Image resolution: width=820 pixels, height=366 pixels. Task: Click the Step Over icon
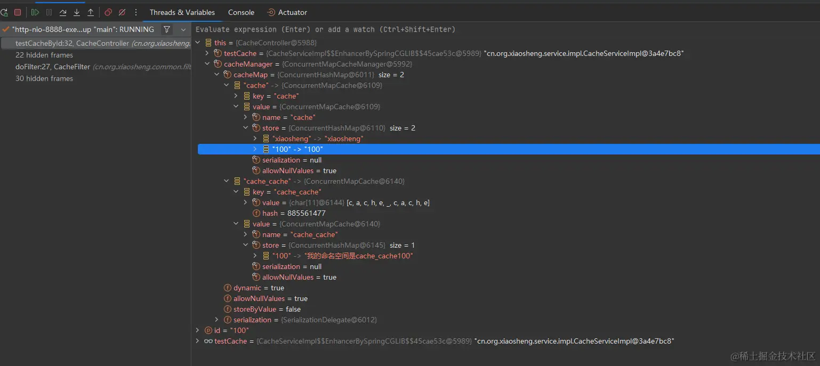pos(63,12)
